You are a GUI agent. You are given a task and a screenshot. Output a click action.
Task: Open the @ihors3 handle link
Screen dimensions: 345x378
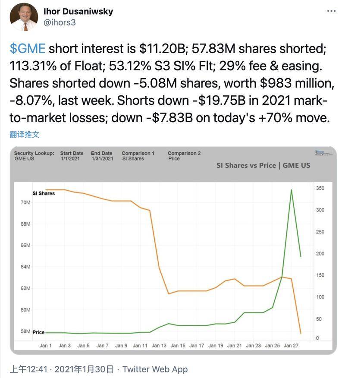coord(60,22)
